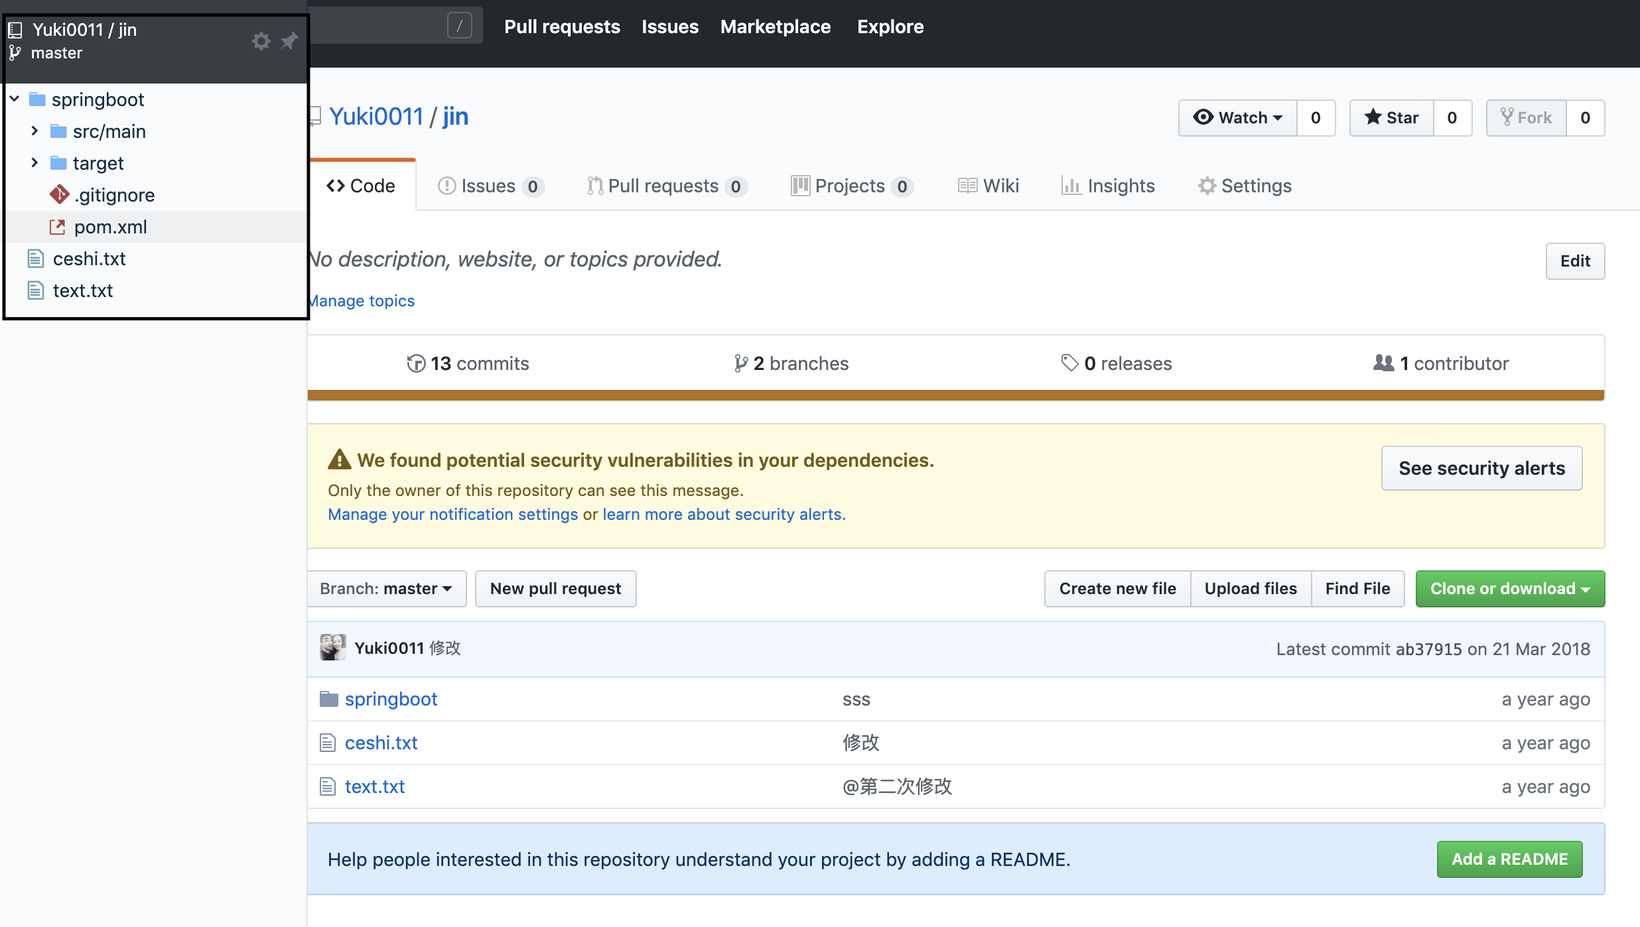The image size is (1640, 927).
Task: Click the pom.xml file icon
Action: tap(58, 227)
